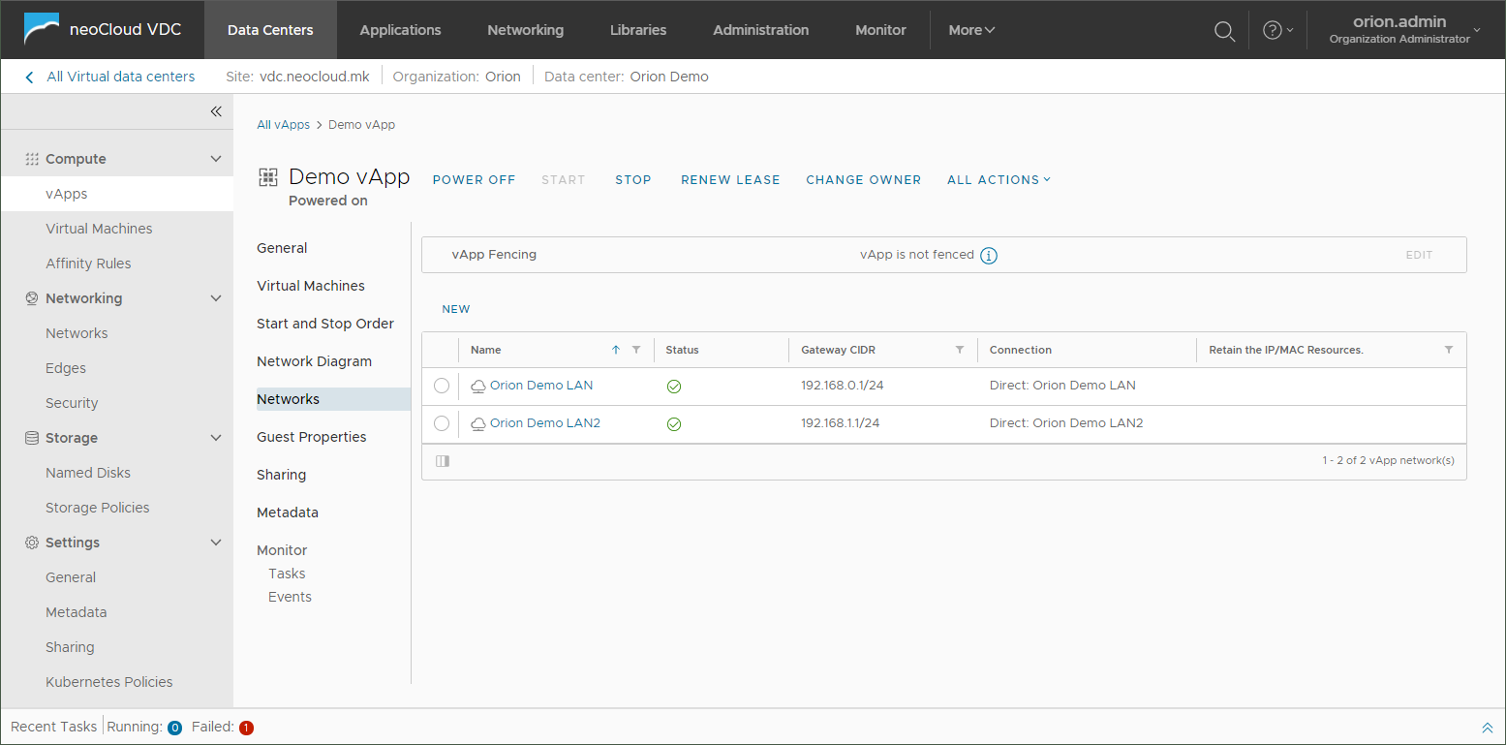The height and width of the screenshot is (745, 1506).
Task: Click the vApp fencing info icon
Action: (x=989, y=256)
